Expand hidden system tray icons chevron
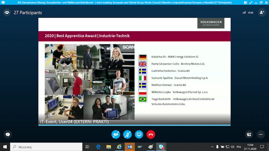 point(212,147)
